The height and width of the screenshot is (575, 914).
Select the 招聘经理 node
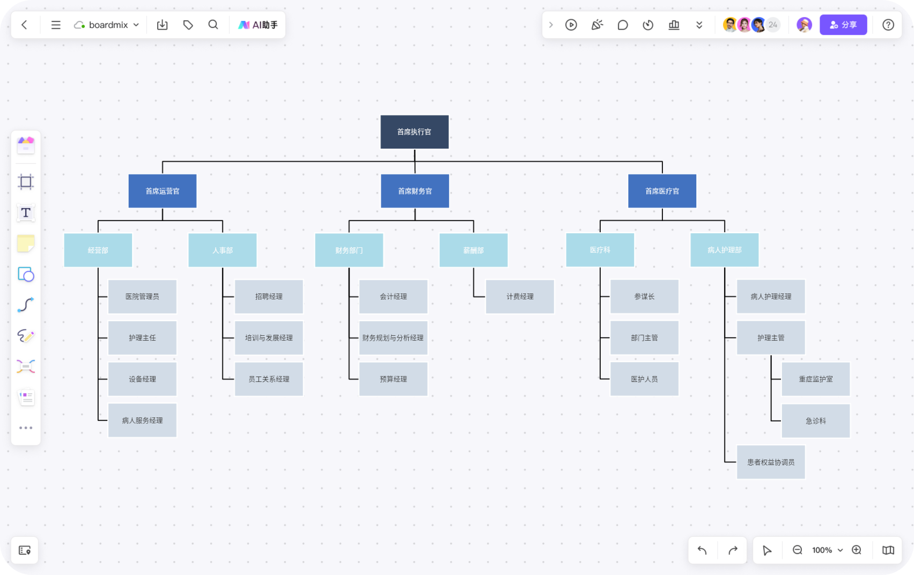[269, 297]
